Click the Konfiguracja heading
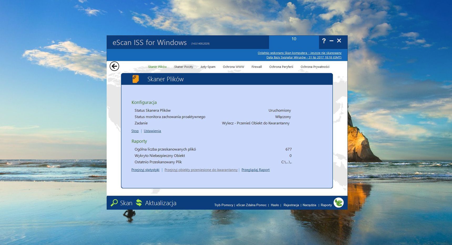The image size is (452, 245). 144,102
